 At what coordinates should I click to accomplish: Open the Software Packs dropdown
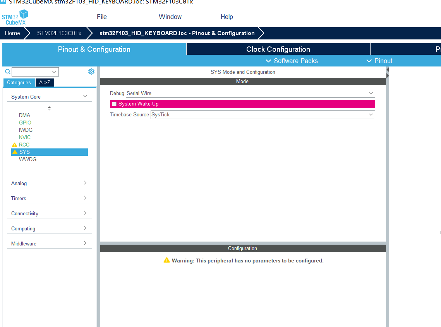292,61
